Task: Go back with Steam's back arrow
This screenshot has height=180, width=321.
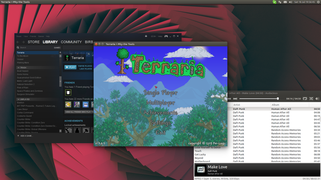Action: coord(18,42)
